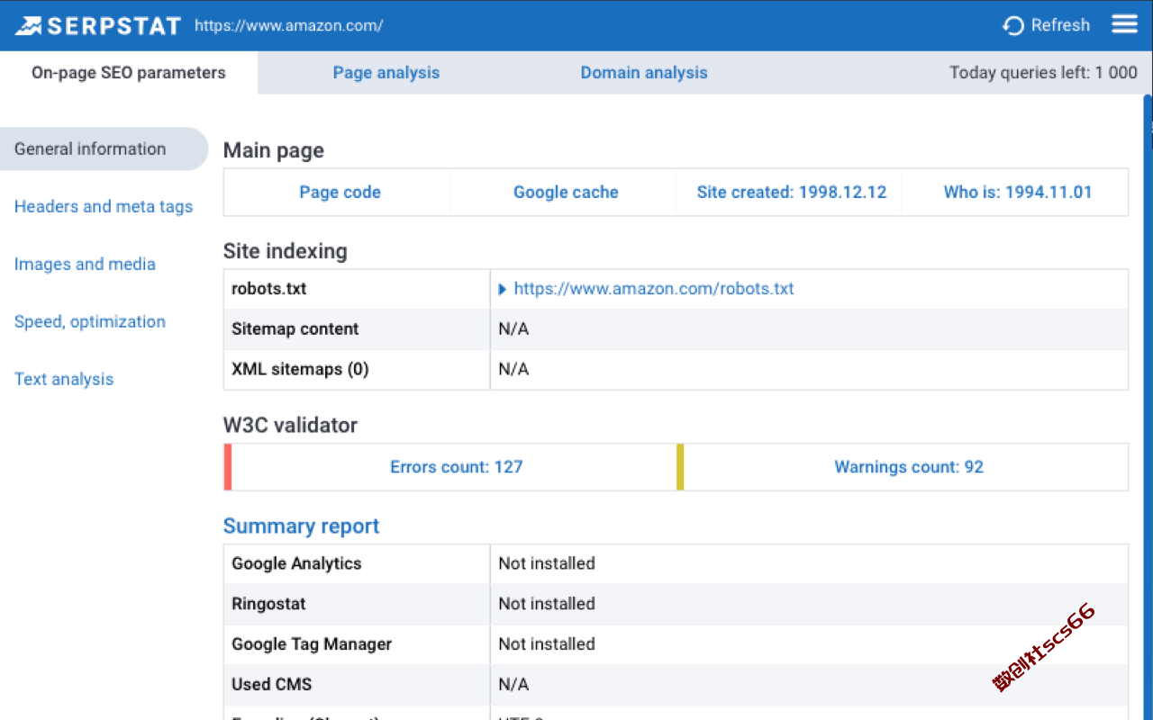Screen dimensions: 1153x720
Task: Open the hamburger menu
Action: [1125, 24]
